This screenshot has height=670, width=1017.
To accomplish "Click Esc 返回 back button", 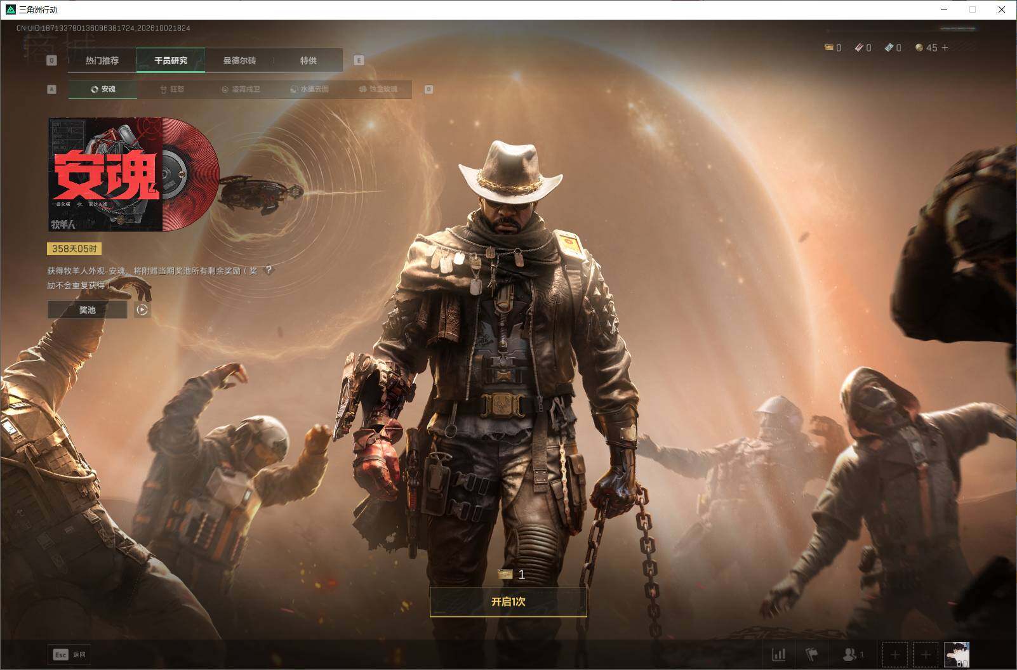I will (69, 654).
